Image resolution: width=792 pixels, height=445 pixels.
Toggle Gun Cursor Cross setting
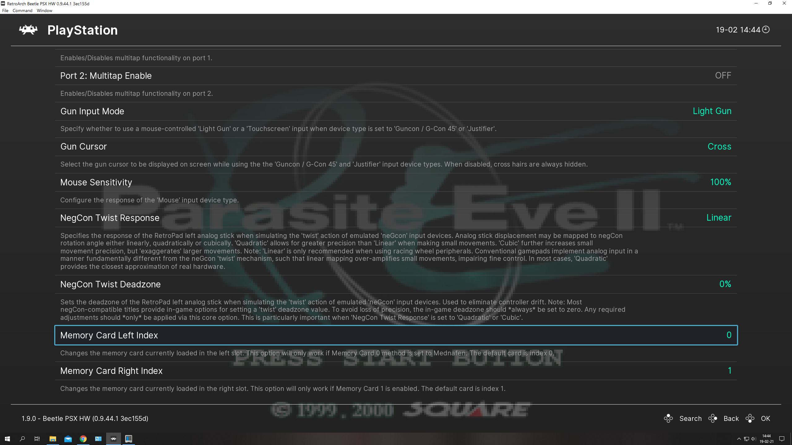[x=719, y=146]
